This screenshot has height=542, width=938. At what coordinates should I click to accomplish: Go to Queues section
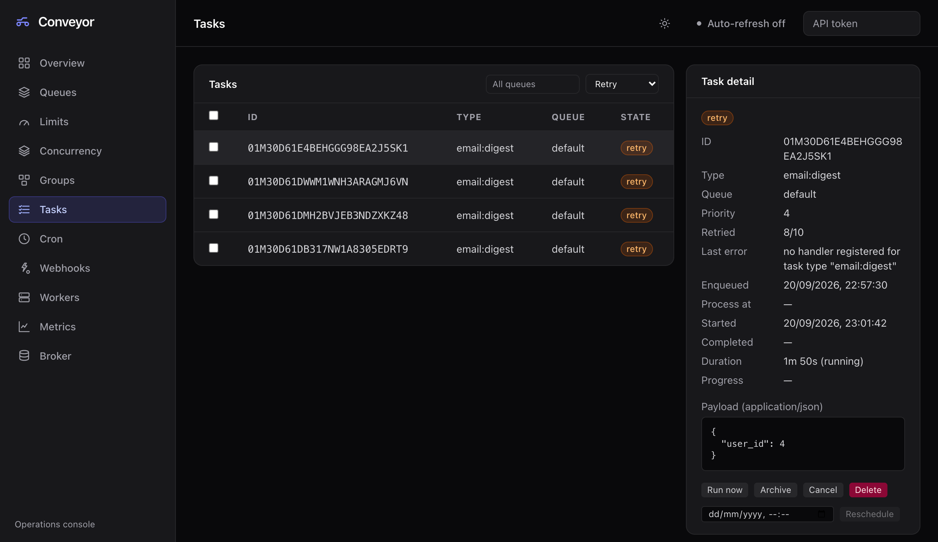88,92
